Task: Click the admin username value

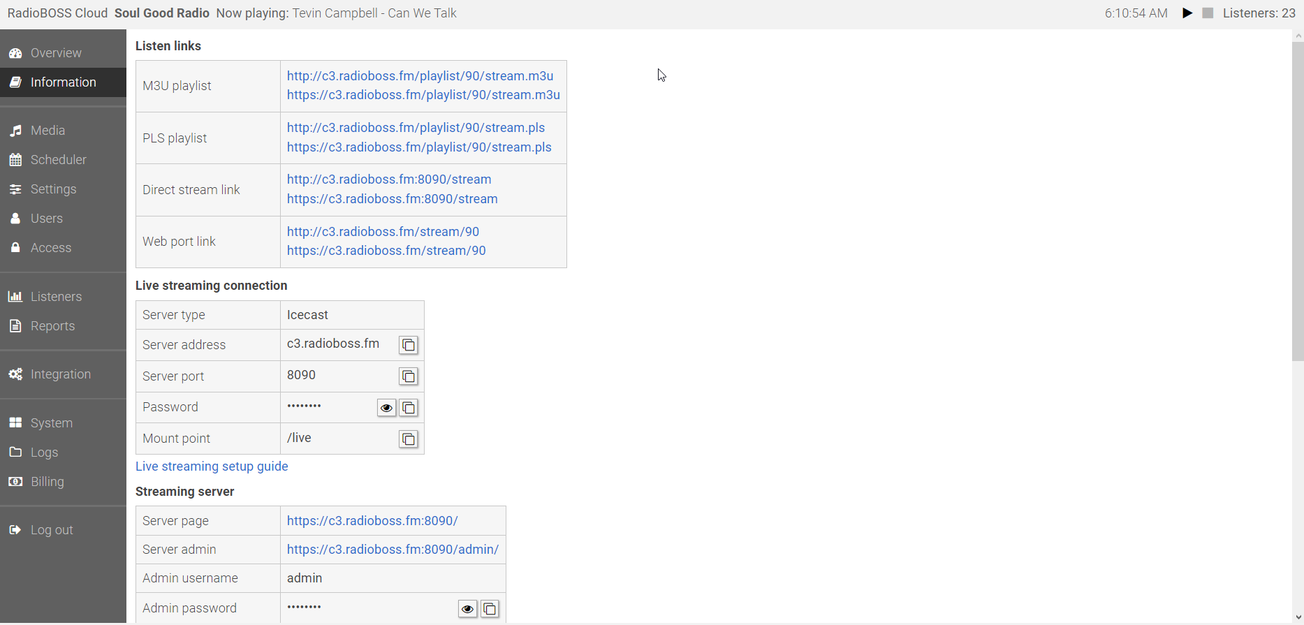Action: click(x=305, y=578)
